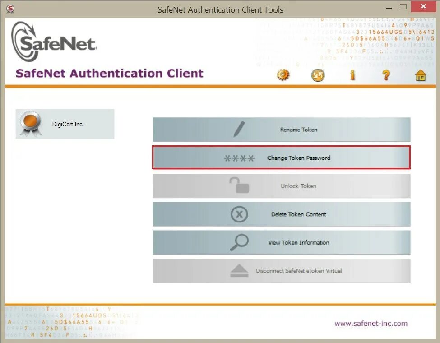Click the Refresh circular arrows icon
The width and height of the screenshot is (440, 343).
point(318,75)
